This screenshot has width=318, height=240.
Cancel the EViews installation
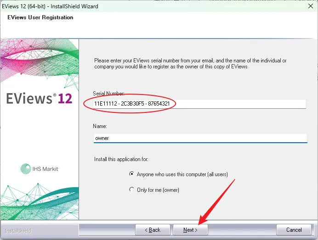(294, 229)
